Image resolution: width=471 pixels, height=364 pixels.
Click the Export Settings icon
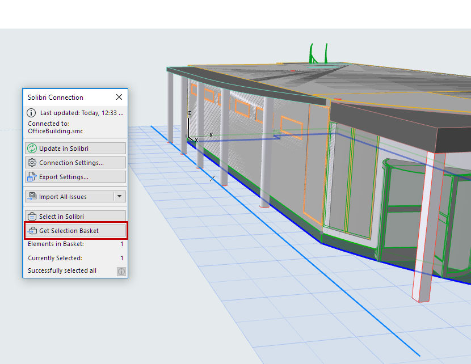coord(31,176)
